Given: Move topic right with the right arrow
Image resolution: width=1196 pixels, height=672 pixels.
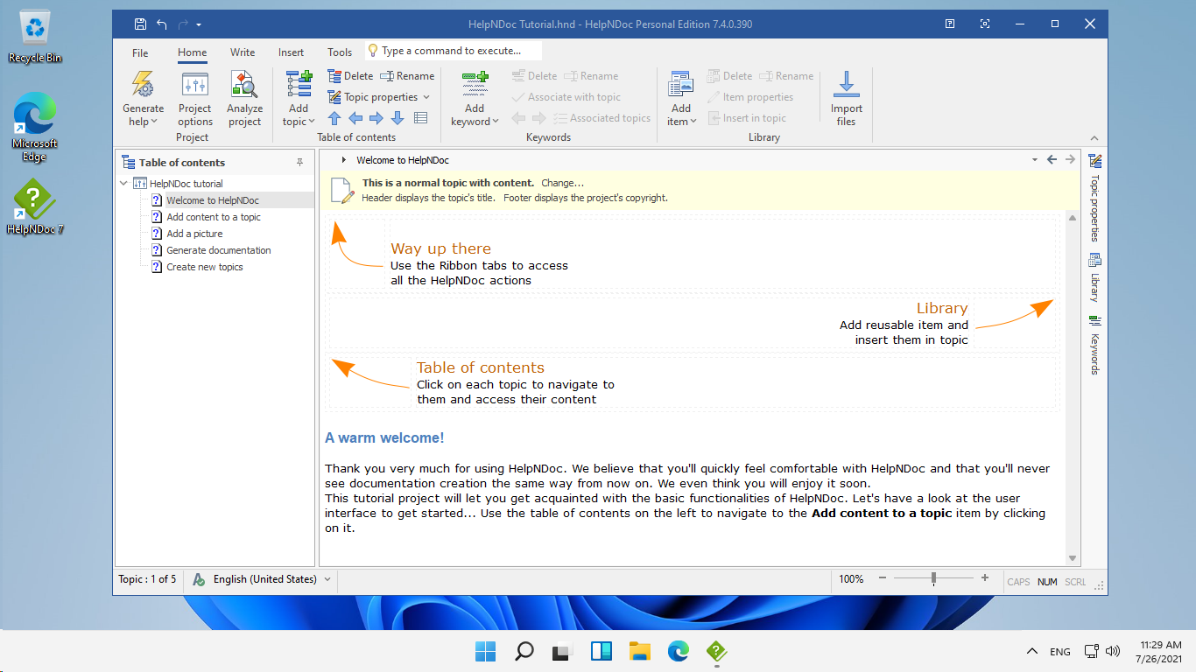Looking at the screenshot, I should [x=376, y=118].
